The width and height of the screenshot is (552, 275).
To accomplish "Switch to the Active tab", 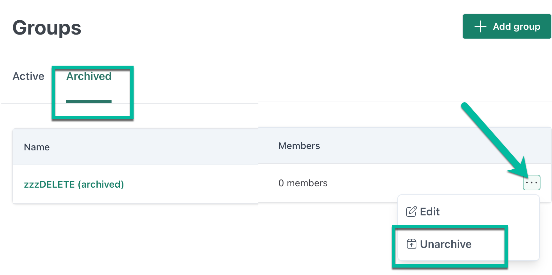I will pyautogui.click(x=28, y=76).
